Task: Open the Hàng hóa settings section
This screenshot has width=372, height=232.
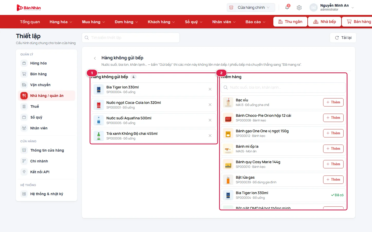Action: [47, 63]
